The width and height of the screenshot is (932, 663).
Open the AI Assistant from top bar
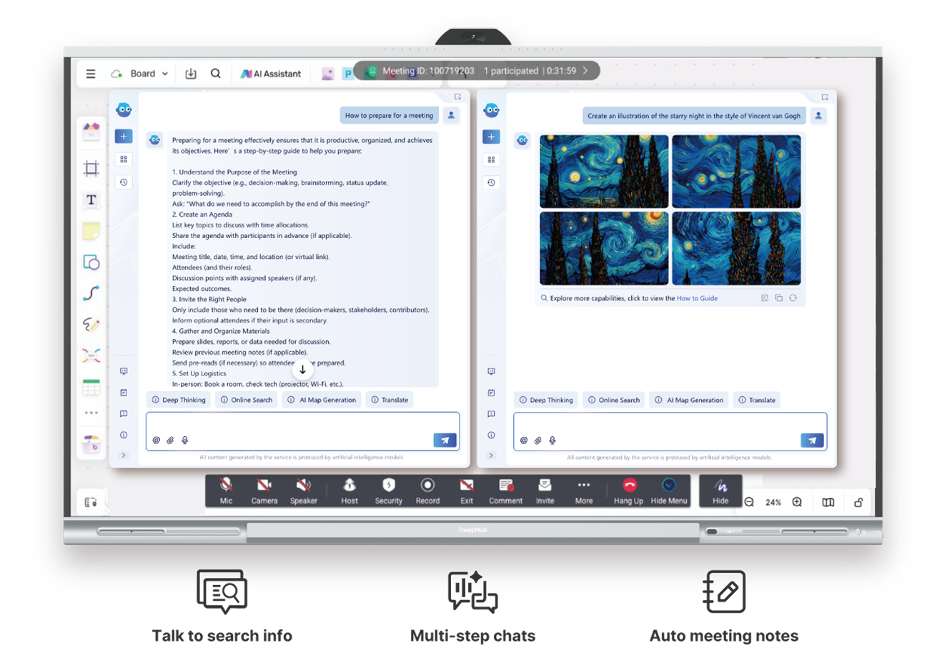point(271,74)
